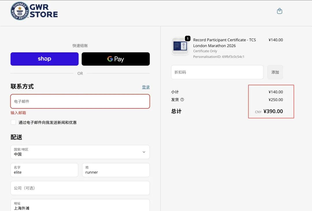Click the item quantity badge 1
This screenshot has height=211, width=312.
tap(188, 38)
